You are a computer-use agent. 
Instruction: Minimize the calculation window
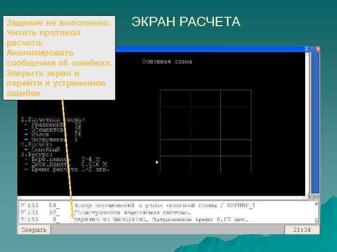click(x=307, y=49)
